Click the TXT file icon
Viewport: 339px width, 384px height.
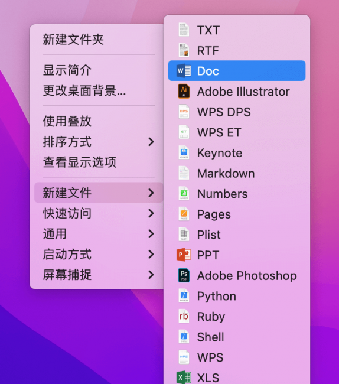[x=184, y=30]
